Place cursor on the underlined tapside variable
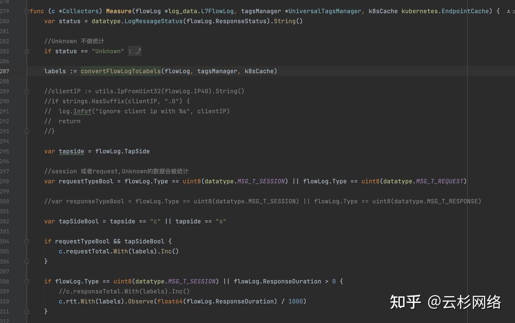515x323 pixels. coord(71,151)
